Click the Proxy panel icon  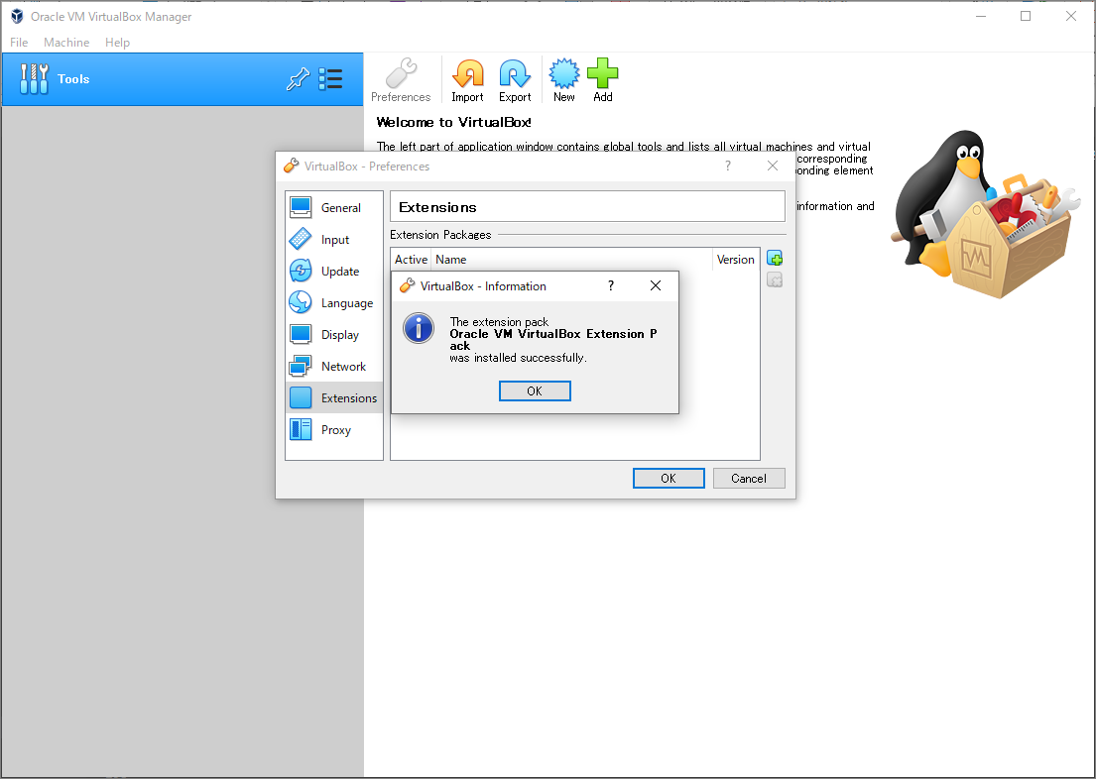301,430
